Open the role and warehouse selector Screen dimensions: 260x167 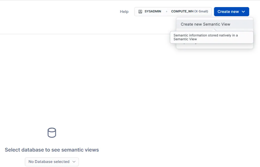(x=173, y=12)
